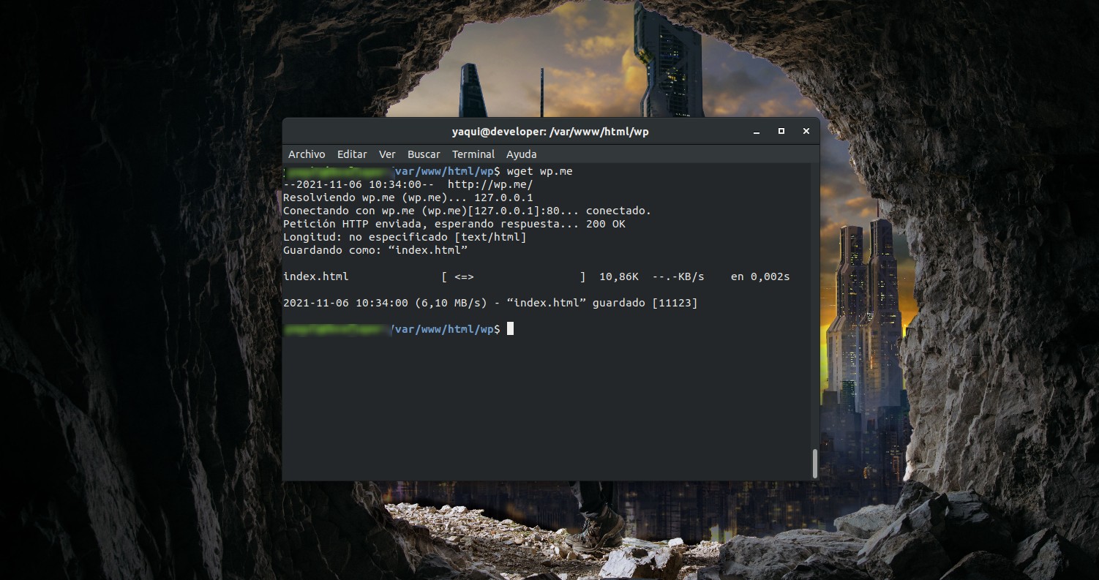
Task: Open the Buscar menu
Action: coord(424,154)
